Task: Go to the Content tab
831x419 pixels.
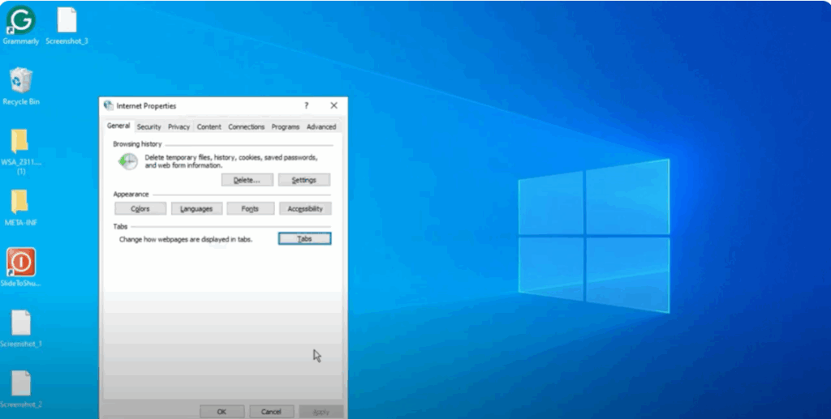Action: pos(209,127)
